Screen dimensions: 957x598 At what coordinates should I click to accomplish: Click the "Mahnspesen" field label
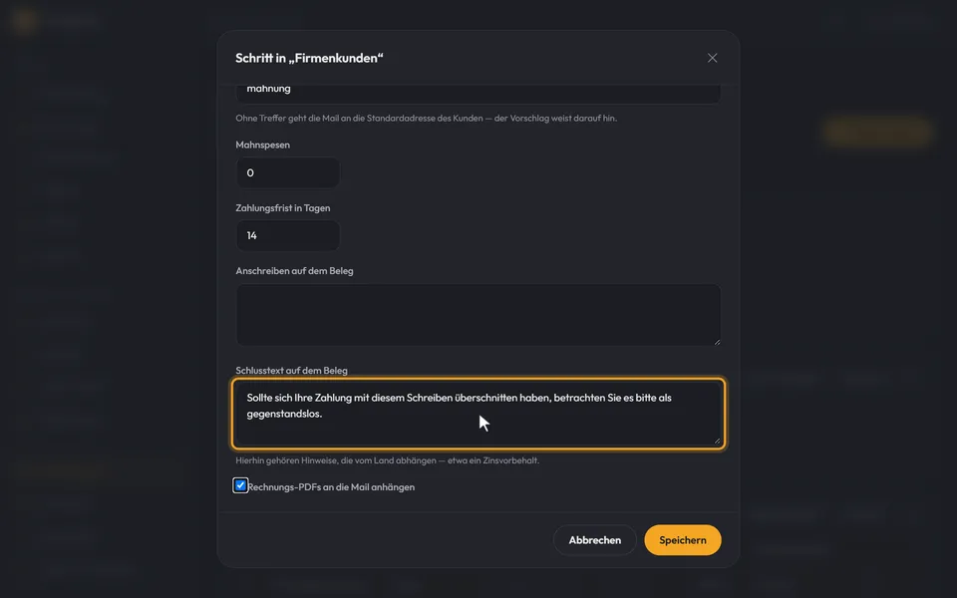click(x=263, y=145)
